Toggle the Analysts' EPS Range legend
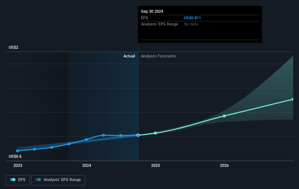The width and height of the screenshot is (299, 189). coord(58,180)
